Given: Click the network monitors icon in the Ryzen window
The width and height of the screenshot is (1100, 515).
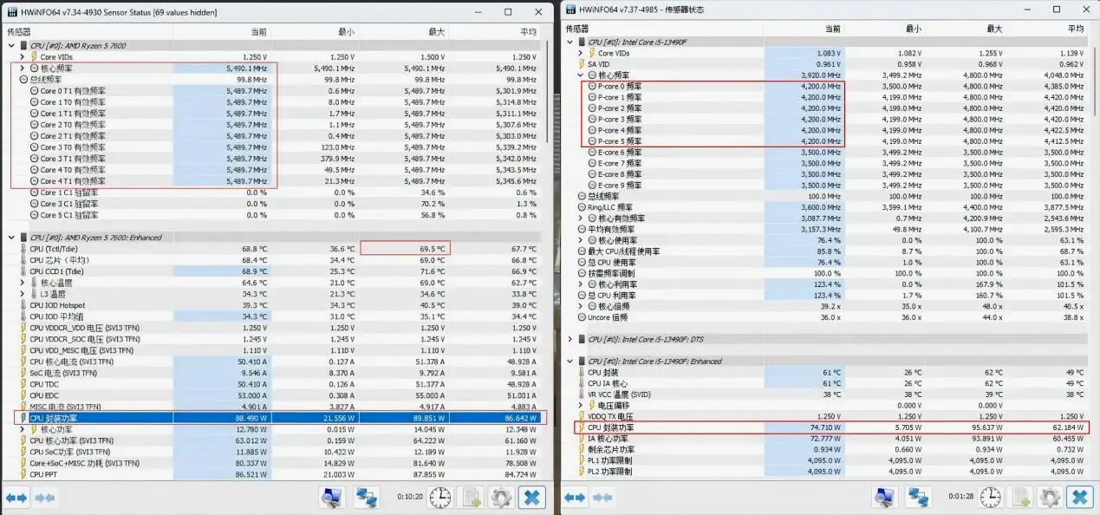Looking at the screenshot, I should coord(366,497).
